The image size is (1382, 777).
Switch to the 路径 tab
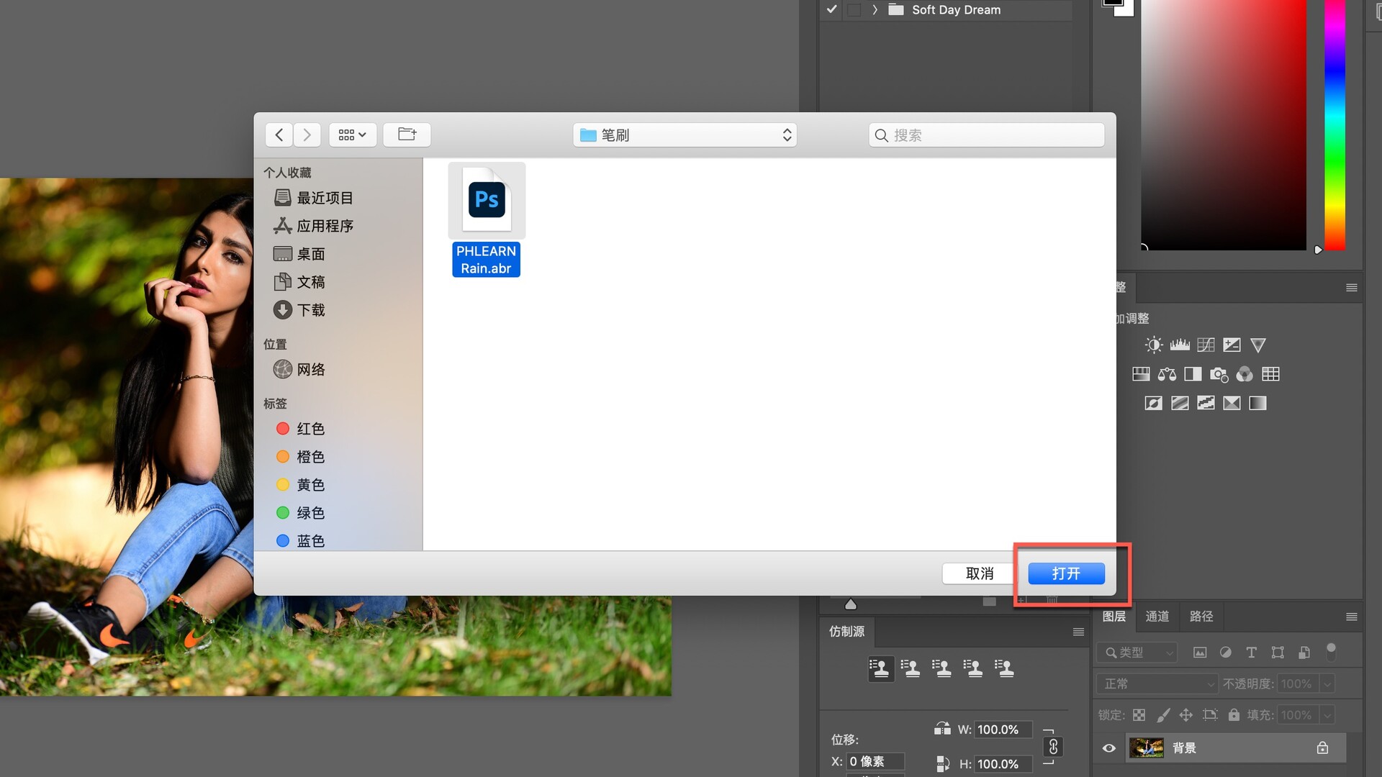pyautogui.click(x=1201, y=617)
